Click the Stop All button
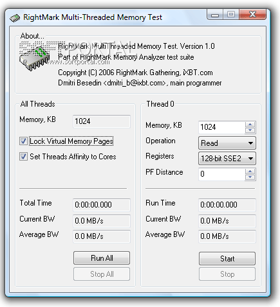 pos(102,274)
